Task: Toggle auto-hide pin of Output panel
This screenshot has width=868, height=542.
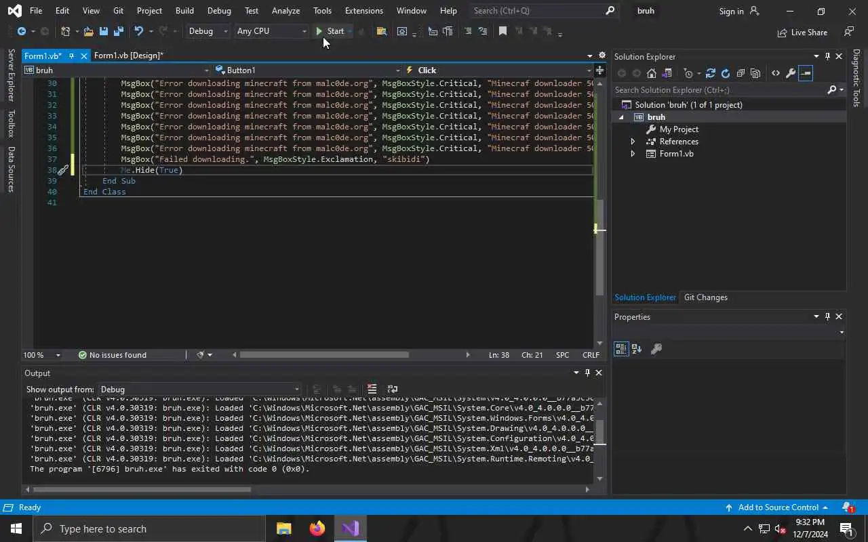Action: click(x=587, y=373)
